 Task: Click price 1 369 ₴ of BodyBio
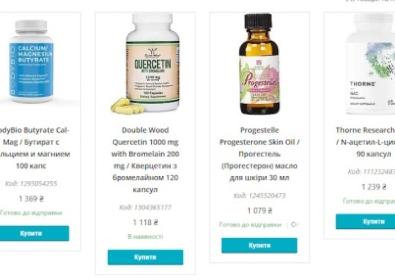(x=31, y=199)
